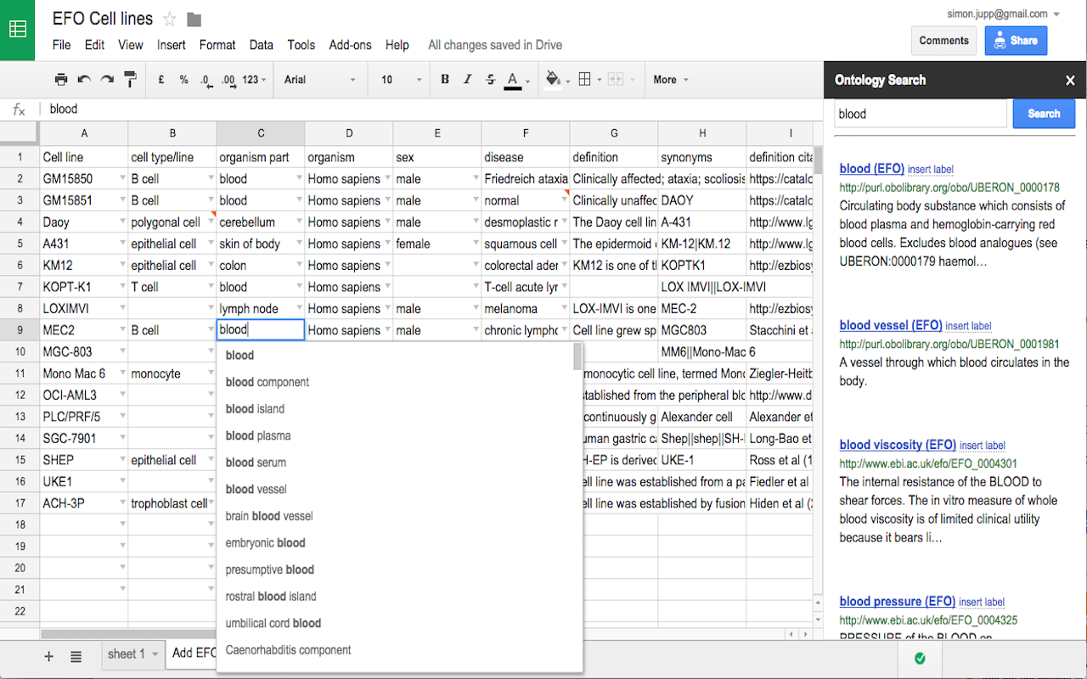This screenshot has width=1087, height=679.
Task: Show the all sheets list icon
Action: (x=76, y=655)
